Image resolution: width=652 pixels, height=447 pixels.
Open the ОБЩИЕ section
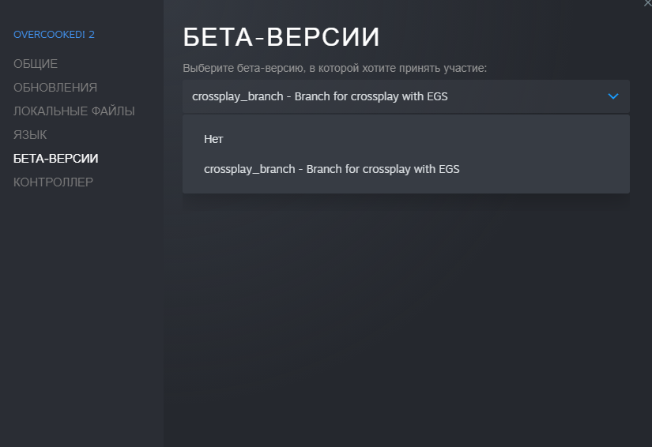[36, 64]
